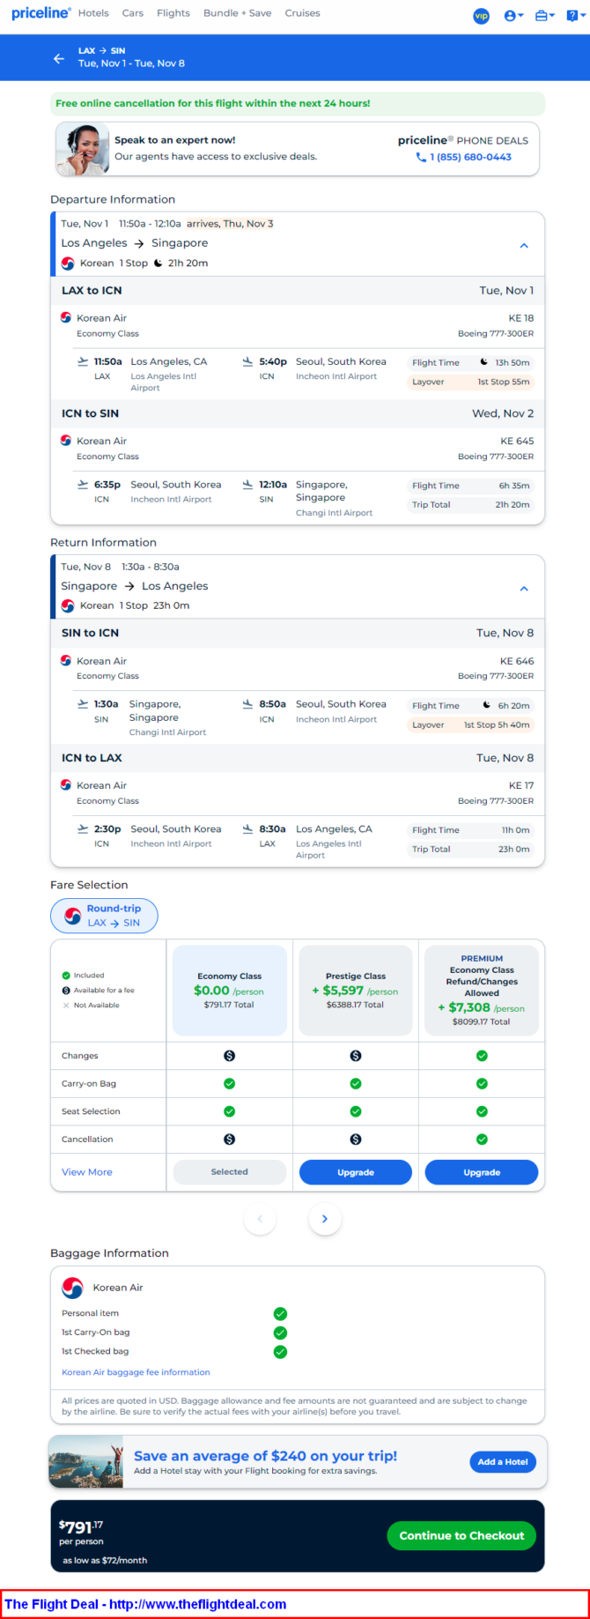
Task: Open the VIP badge icon
Action: point(481,16)
